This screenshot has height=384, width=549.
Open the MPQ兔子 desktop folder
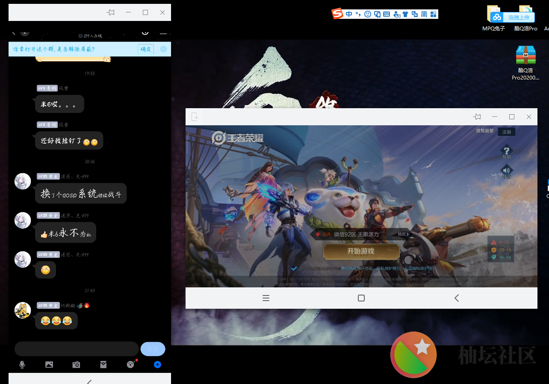493,18
